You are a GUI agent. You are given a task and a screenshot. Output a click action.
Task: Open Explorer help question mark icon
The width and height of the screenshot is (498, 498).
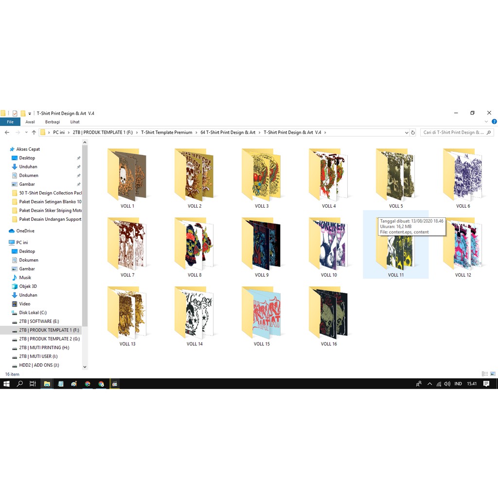pyautogui.click(x=494, y=122)
